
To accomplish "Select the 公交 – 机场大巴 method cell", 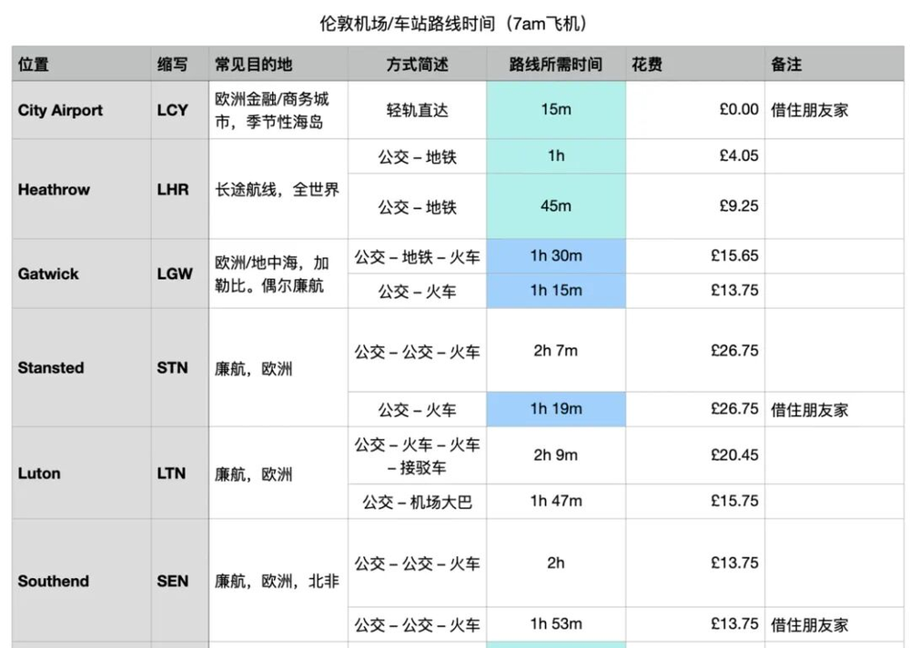I will [x=417, y=502].
